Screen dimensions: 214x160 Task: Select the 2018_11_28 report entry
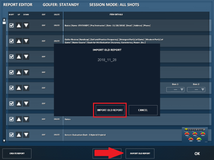(107, 60)
